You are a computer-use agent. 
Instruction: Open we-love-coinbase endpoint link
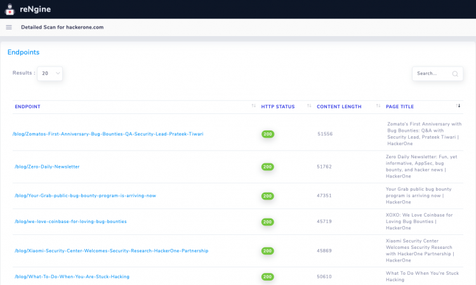pos(70,222)
